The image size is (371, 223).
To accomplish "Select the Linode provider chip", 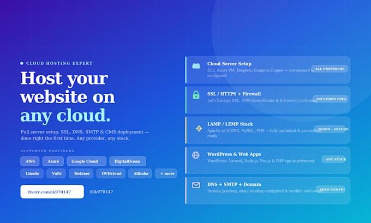I will point(32,173).
